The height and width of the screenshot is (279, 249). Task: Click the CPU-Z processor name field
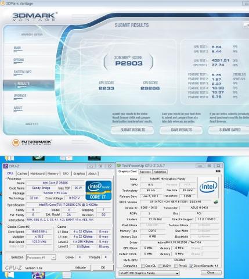55,183
